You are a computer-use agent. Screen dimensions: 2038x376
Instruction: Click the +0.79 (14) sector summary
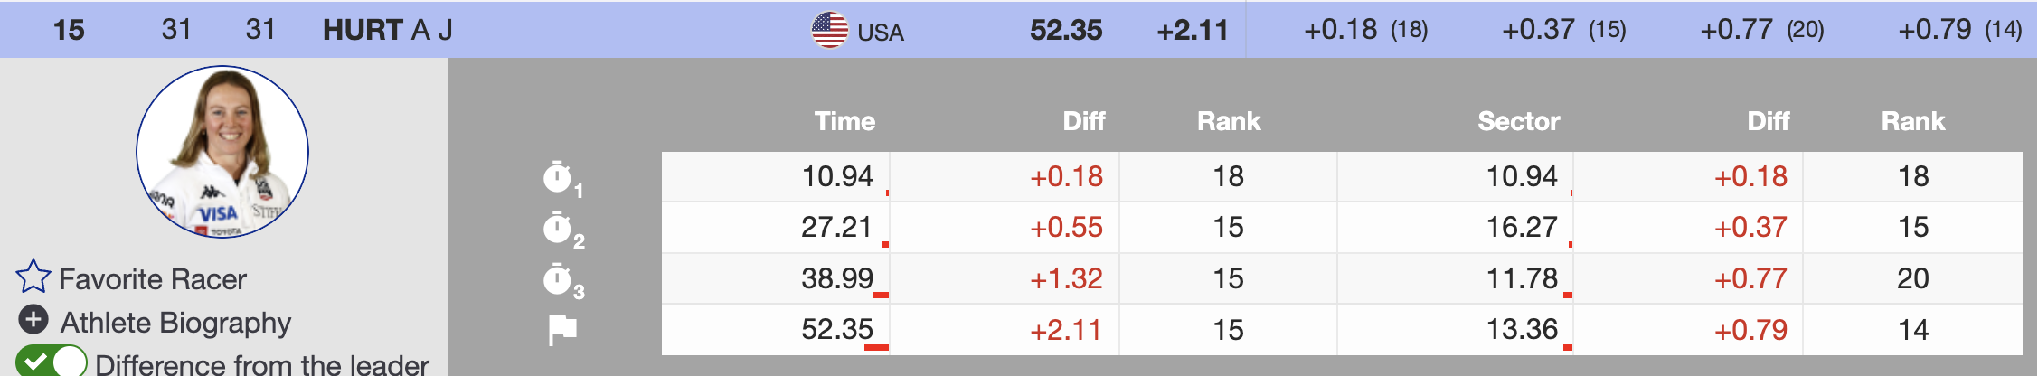(x=1959, y=30)
